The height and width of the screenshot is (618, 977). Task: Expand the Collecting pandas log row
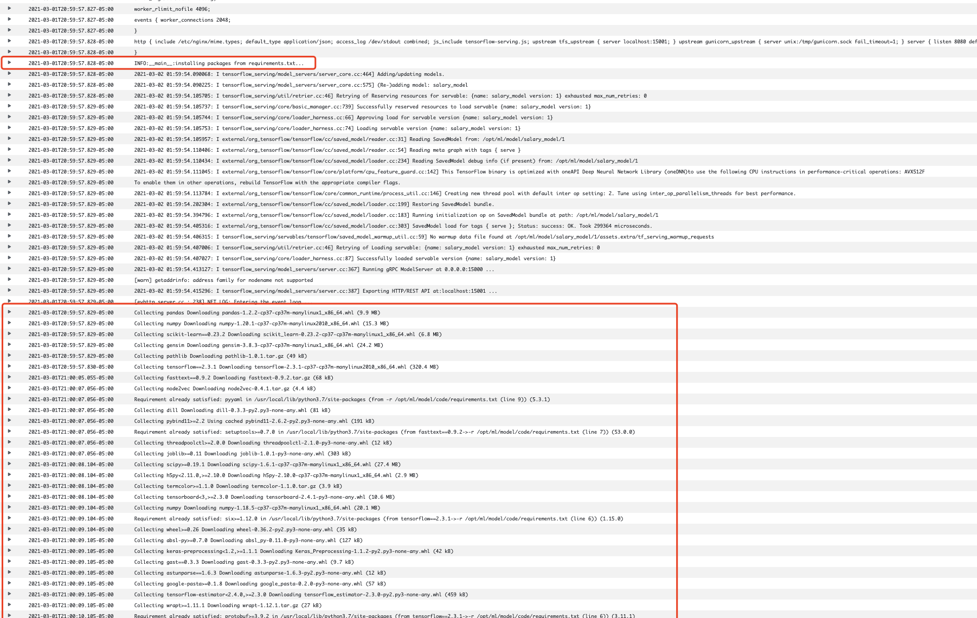point(9,312)
